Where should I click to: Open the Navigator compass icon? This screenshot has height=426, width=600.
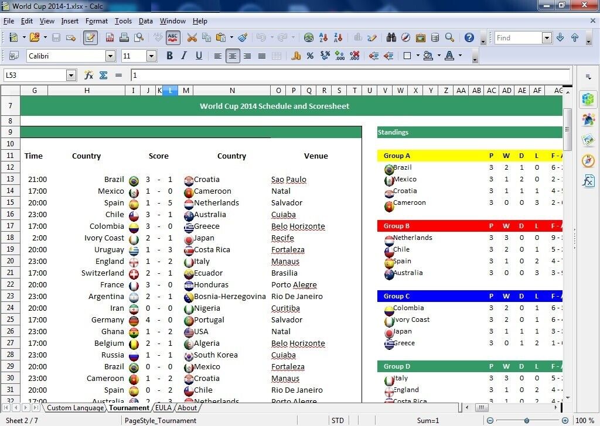(x=406, y=37)
